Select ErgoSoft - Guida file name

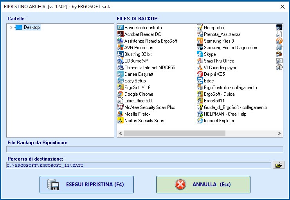(219, 94)
